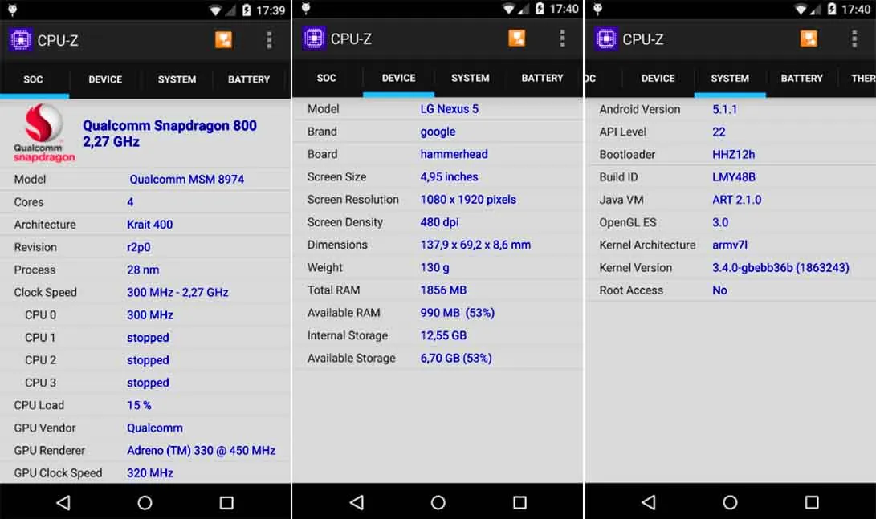Image resolution: width=876 pixels, height=519 pixels.
Task: Open the overflow menu on the SOC screen
Action: click(270, 39)
